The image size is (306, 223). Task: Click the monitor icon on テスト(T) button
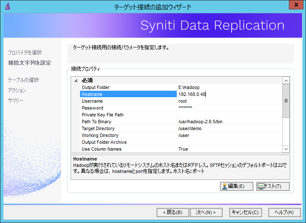[x=261, y=186]
